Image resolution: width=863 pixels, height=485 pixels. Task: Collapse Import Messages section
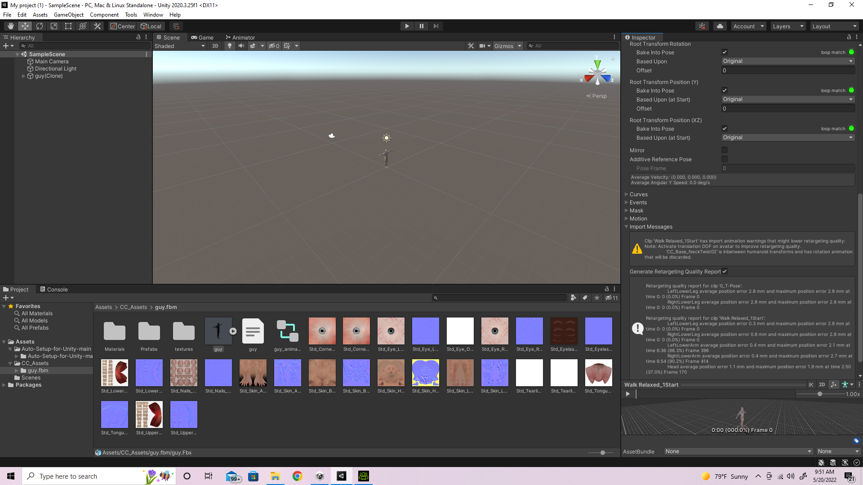tap(627, 227)
